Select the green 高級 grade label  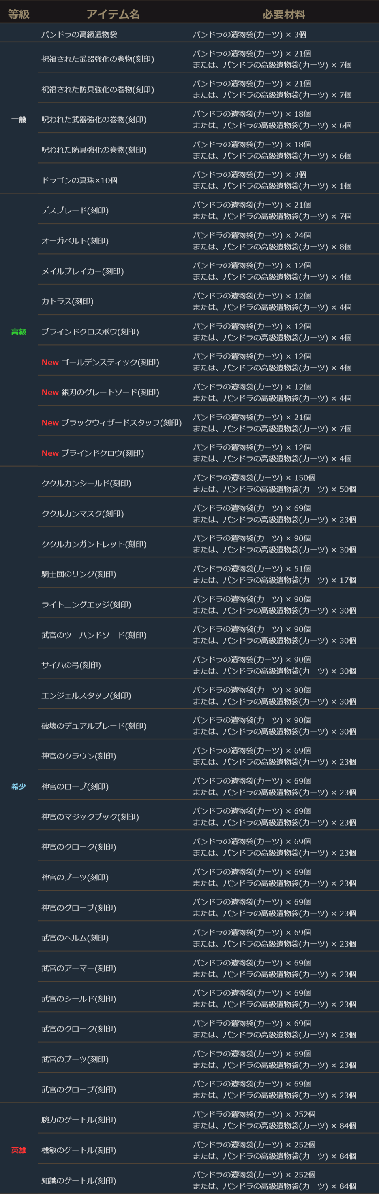click(x=19, y=332)
